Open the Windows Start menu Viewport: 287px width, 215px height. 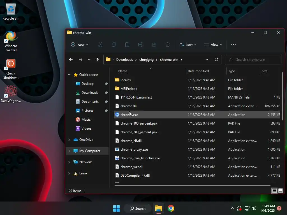tap(116, 208)
